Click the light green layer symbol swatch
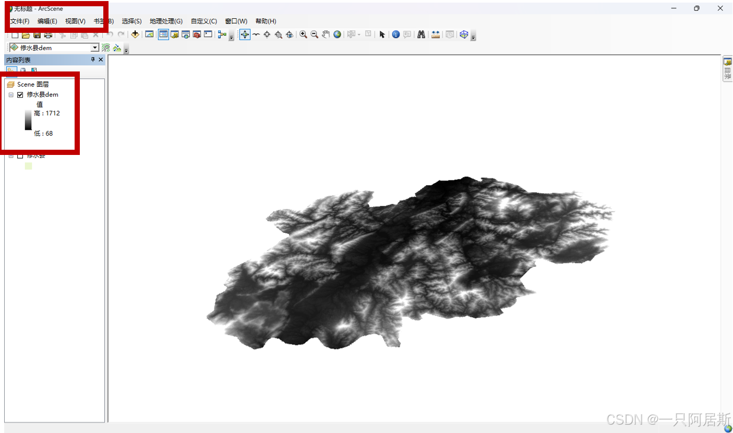The image size is (733, 433). point(28,166)
